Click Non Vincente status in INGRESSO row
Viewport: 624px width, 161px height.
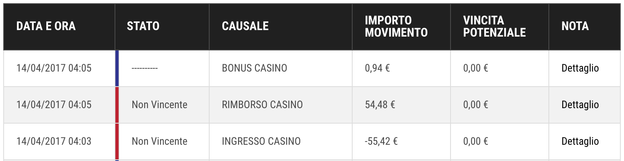click(159, 141)
